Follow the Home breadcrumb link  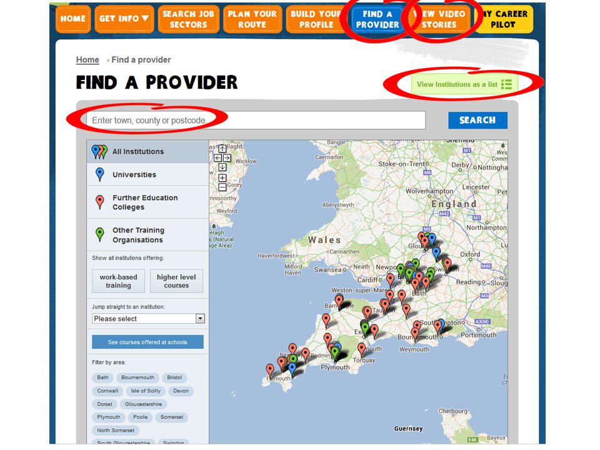(x=87, y=60)
